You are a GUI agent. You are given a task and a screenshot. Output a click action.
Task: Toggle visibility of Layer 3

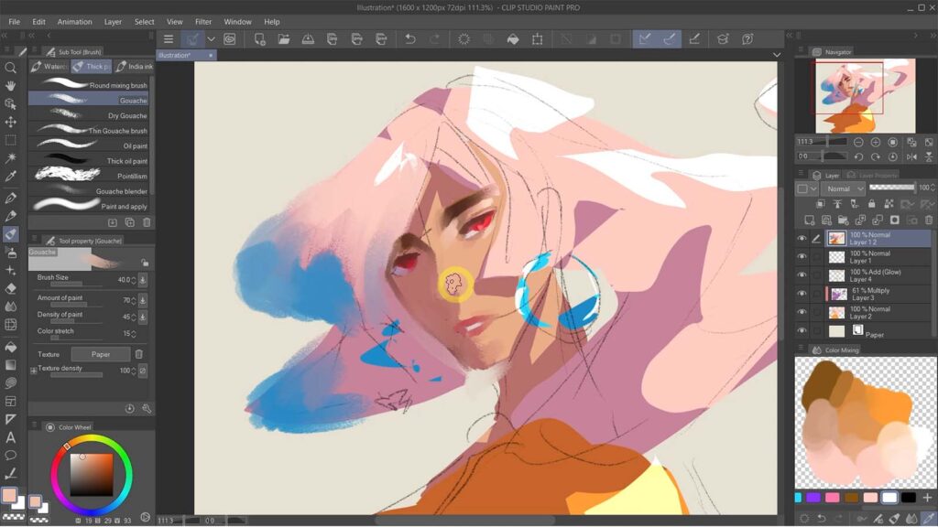[x=801, y=293]
